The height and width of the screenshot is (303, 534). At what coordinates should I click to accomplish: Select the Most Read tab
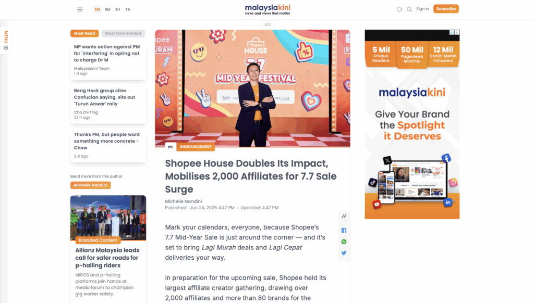84,33
